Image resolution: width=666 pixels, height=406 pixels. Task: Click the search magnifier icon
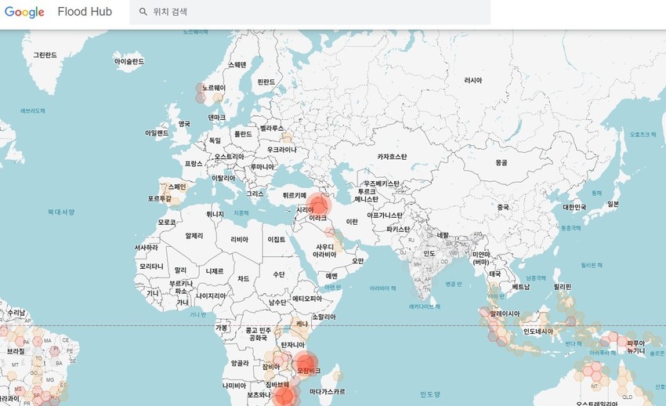(143, 12)
